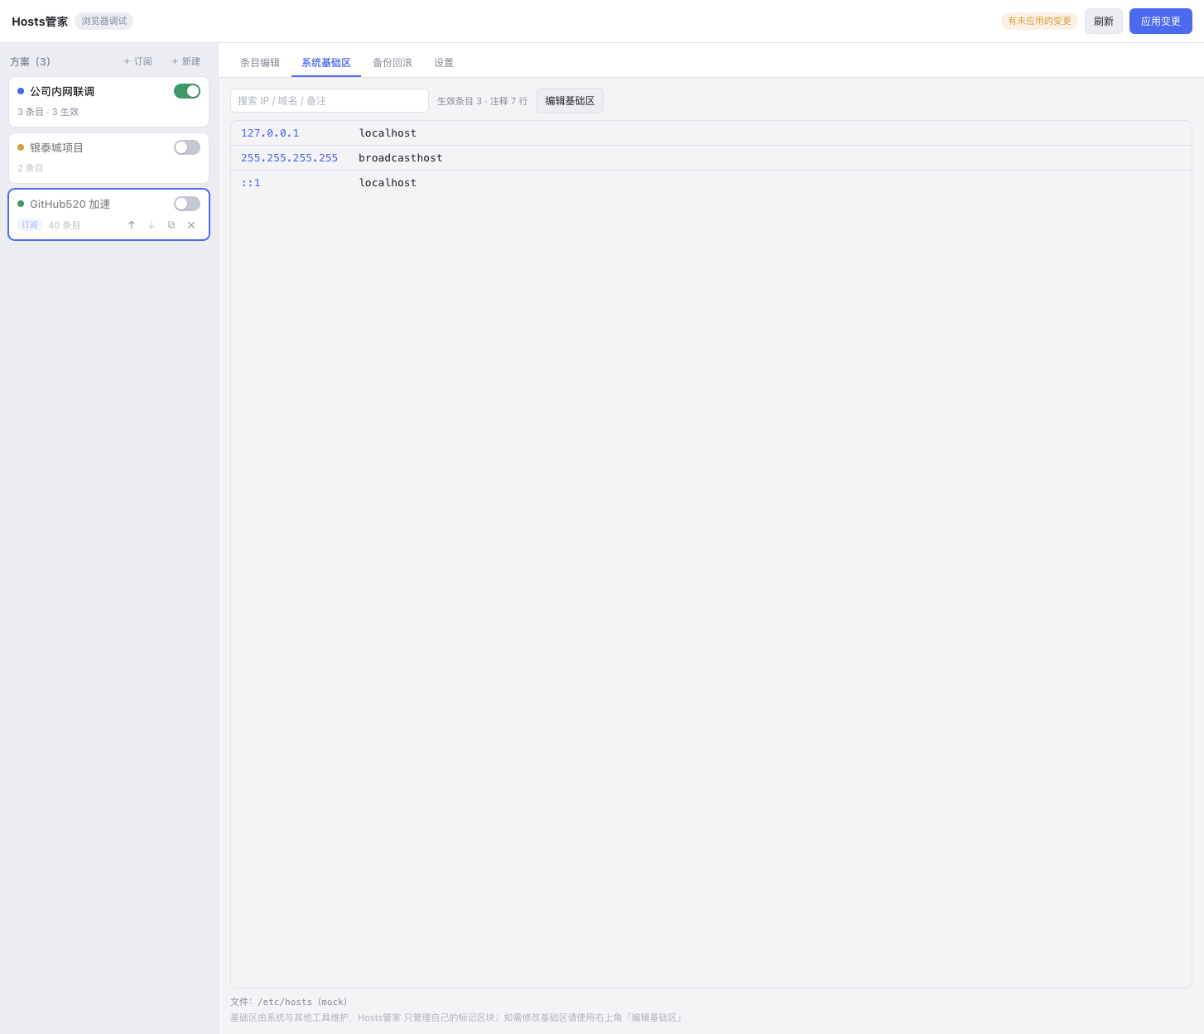
Task: Select the 银泰城项目 profile card
Action: 108,158
